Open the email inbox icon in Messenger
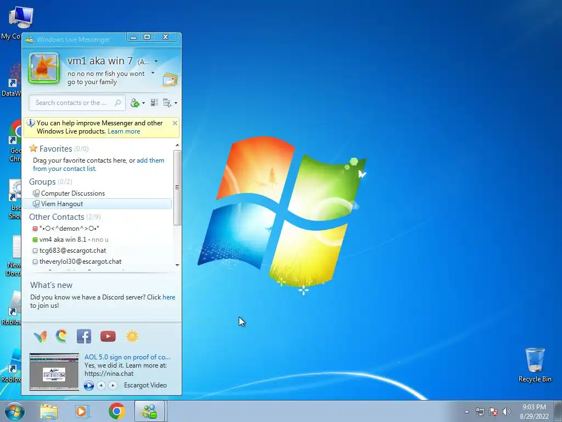The width and height of the screenshot is (562, 422). tap(170, 80)
